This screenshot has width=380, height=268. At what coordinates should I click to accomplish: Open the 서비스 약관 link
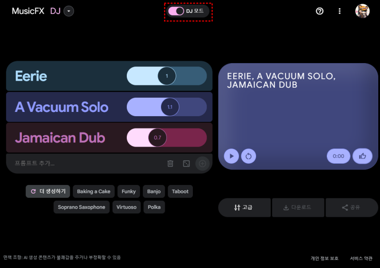361,259
